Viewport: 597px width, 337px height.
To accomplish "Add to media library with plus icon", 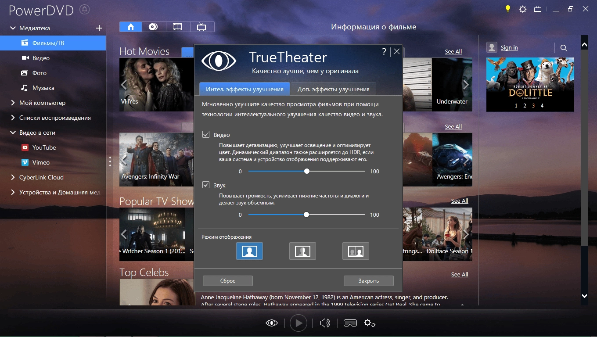I will [99, 28].
